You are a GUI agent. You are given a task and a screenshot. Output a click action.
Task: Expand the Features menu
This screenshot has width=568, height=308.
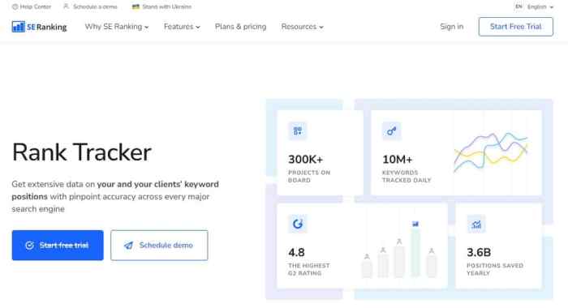[182, 27]
